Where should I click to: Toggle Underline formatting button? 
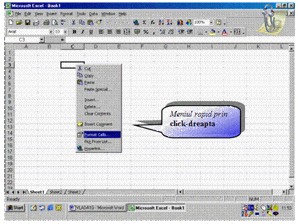[x=91, y=32]
